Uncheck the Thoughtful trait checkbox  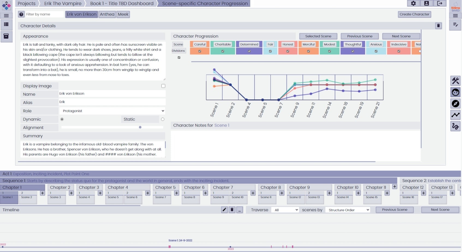coord(353,51)
